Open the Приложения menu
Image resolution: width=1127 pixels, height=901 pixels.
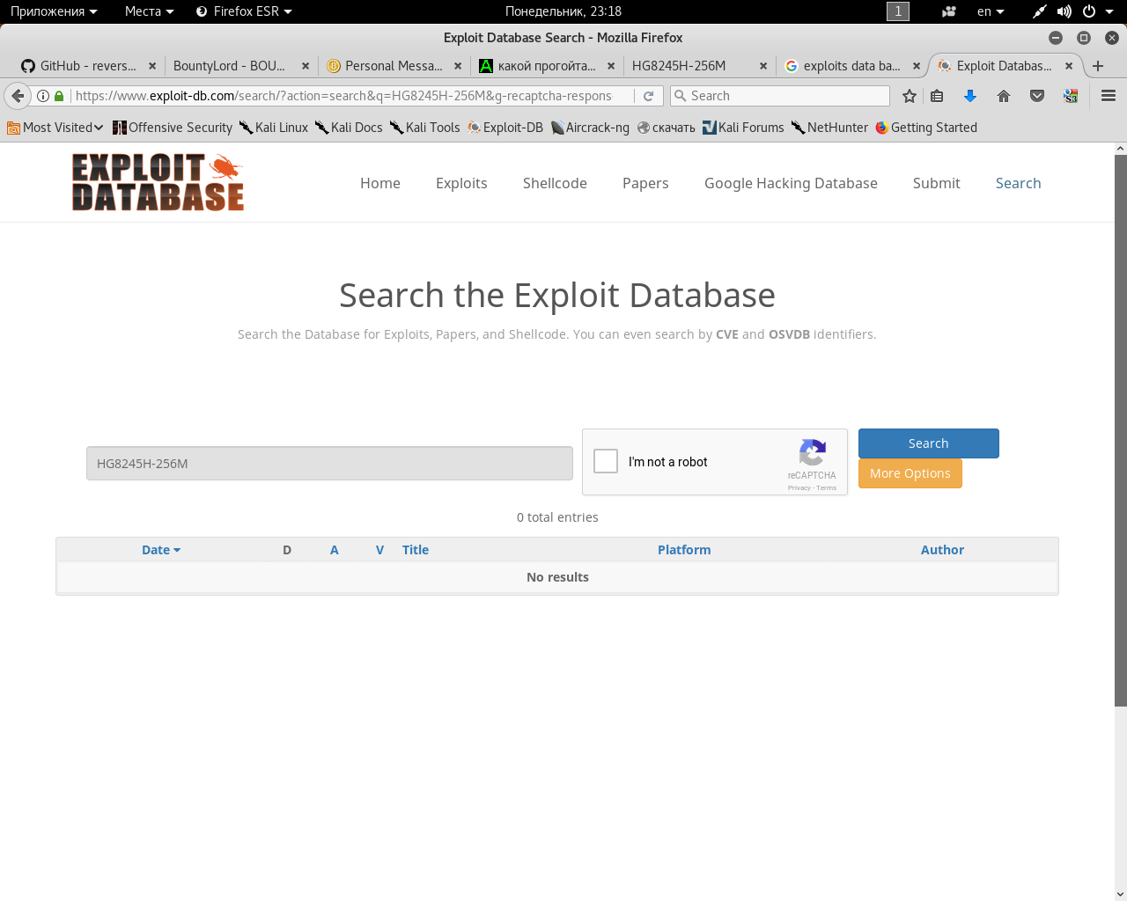(x=53, y=11)
